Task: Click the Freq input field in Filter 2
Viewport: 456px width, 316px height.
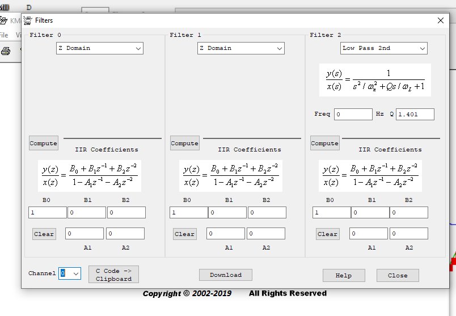Action: point(353,114)
